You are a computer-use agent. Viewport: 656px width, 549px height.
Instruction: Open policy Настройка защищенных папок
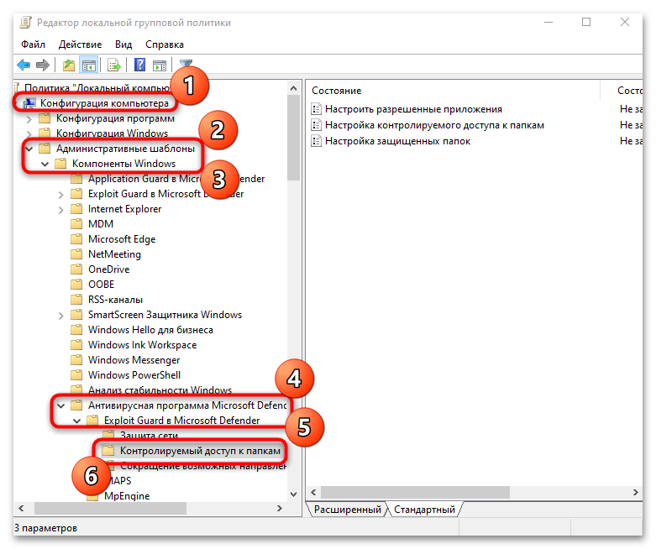pyautogui.click(x=397, y=141)
